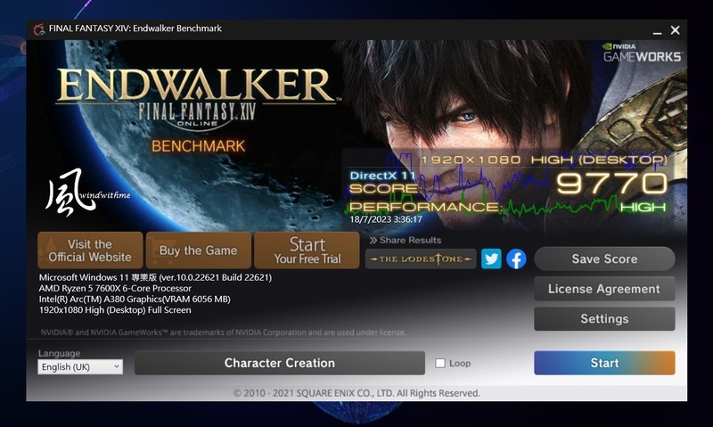Click the PERFORMANCE: HIGH rating text

507,207
